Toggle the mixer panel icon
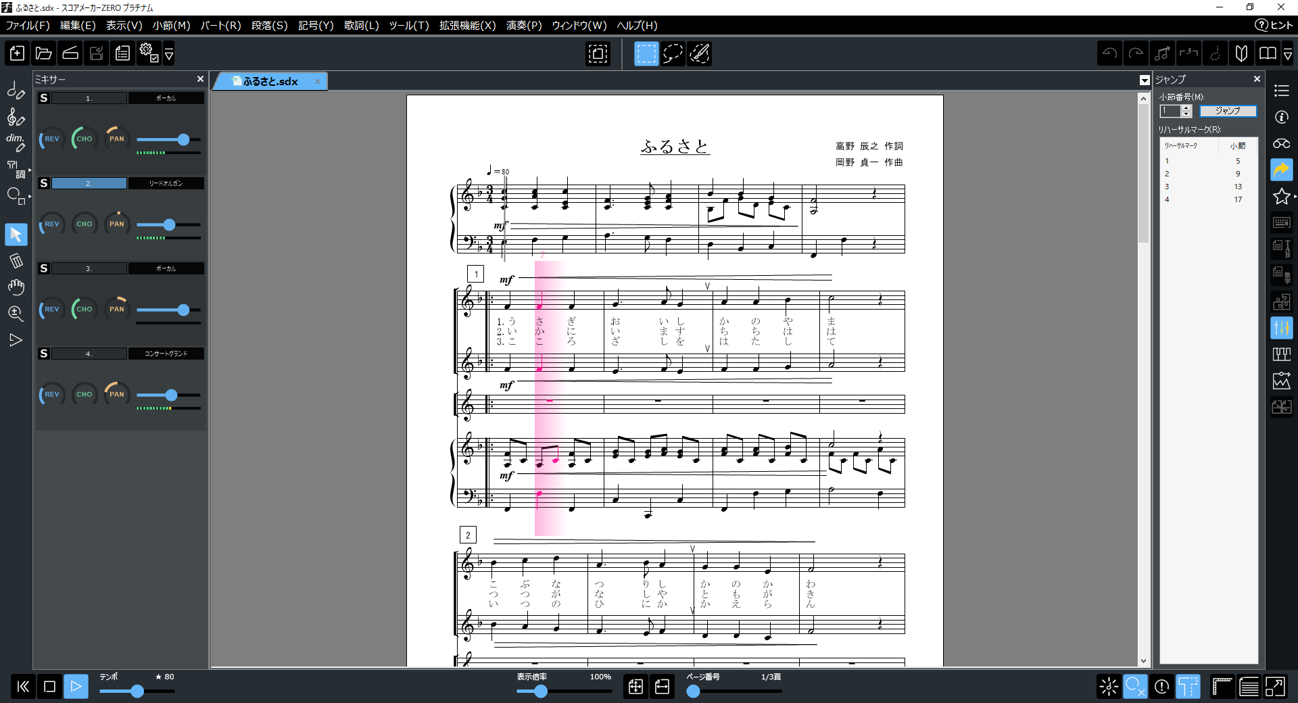Image resolution: width=1298 pixels, height=703 pixels. 1282,329
